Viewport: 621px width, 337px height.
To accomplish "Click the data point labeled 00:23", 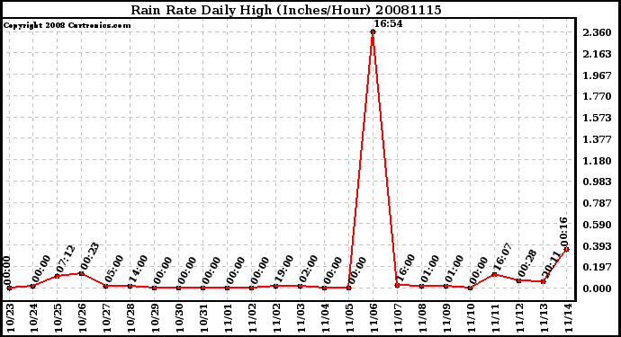I will 82,274.
